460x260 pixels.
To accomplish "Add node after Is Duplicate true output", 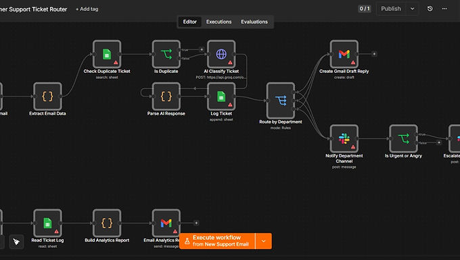I will tap(202, 49).
